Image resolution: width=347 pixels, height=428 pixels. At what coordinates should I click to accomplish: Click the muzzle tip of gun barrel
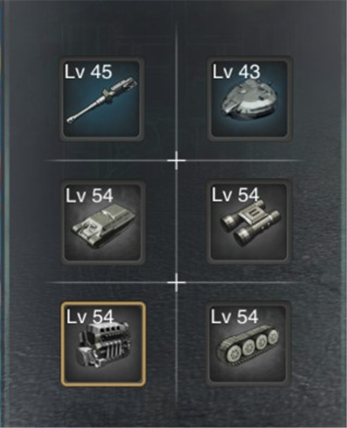click(71, 120)
